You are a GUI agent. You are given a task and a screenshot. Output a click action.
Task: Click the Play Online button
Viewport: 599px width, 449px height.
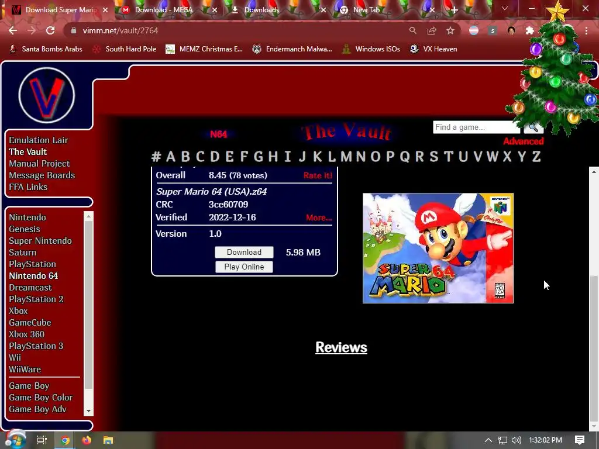(244, 267)
